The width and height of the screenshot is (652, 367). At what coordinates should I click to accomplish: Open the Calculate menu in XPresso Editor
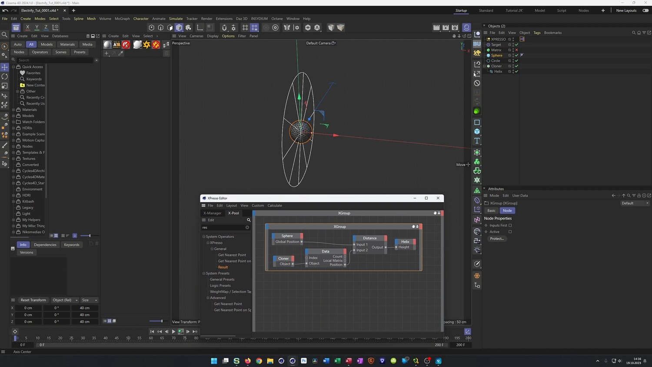[x=275, y=206]
